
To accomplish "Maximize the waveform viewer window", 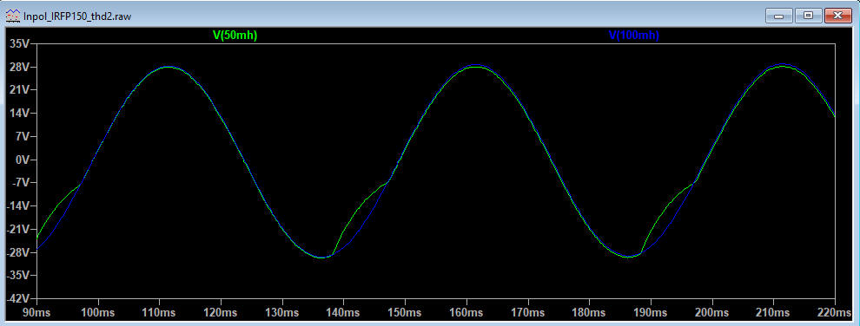I will point(808,16).
